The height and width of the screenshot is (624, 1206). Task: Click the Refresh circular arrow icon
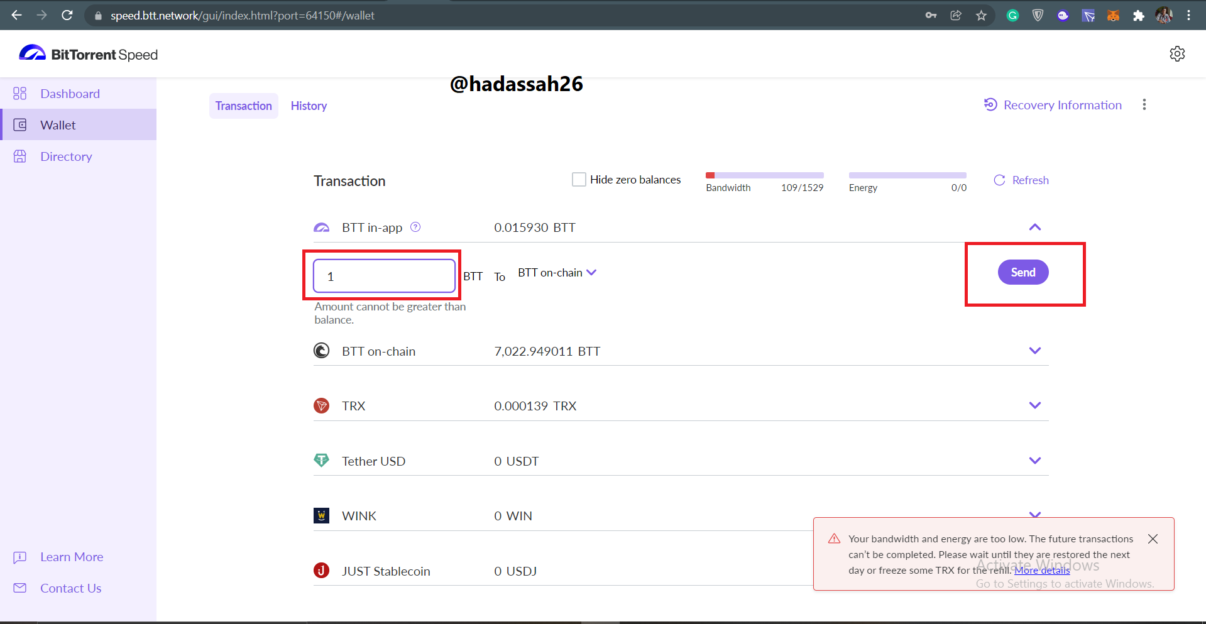point(999,180)
